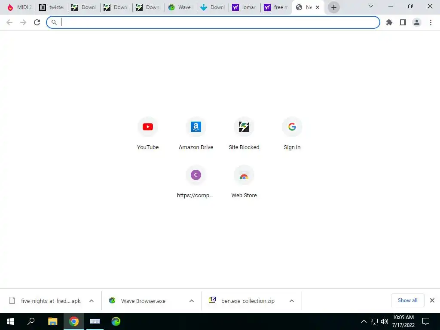Image resolution: width=440 pixels, height=330 pixels.
Task: Open the YouTube shortcut tile
Action: (x=148, y=134)
